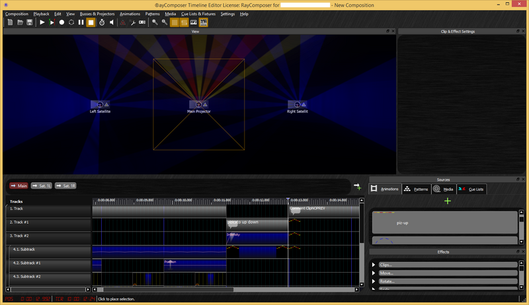
Task: Switch to the Cue Lists sources tab
Action: pos(471,189)
